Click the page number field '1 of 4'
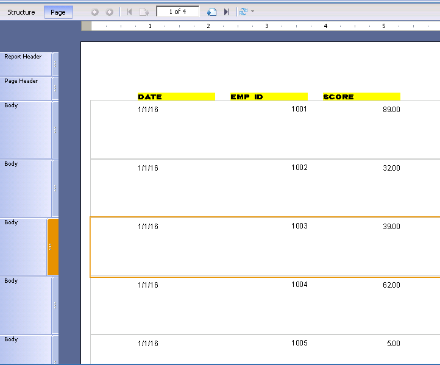The height and width of the screenshot is (365, 440). [x=177, y=12]
